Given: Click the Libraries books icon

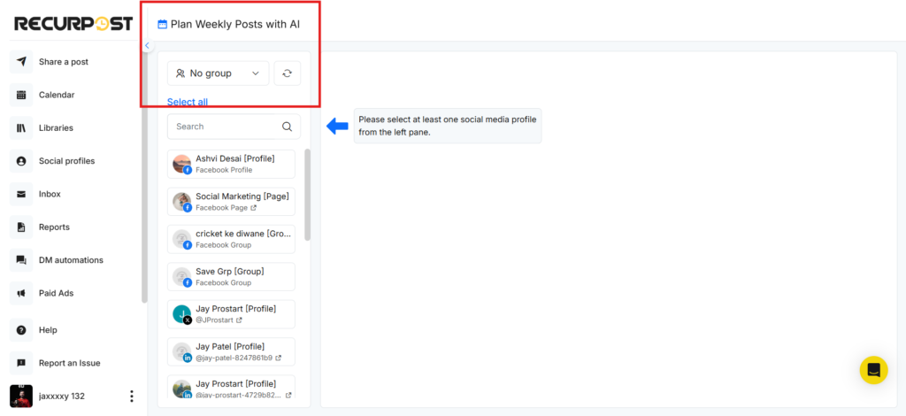Looking at the screenshot, I should tap(21, 127).
